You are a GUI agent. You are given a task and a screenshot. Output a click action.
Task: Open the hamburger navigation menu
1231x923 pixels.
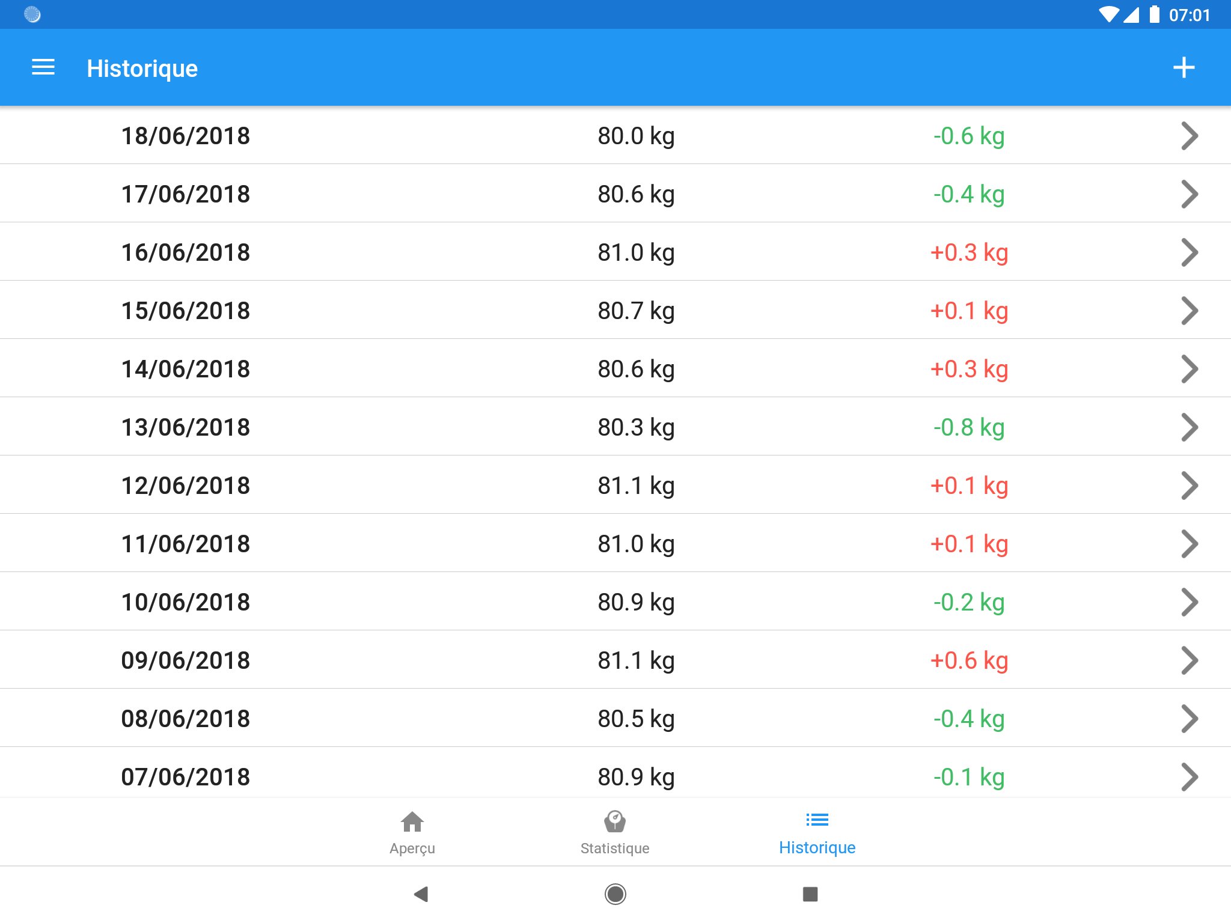point(43,67)
